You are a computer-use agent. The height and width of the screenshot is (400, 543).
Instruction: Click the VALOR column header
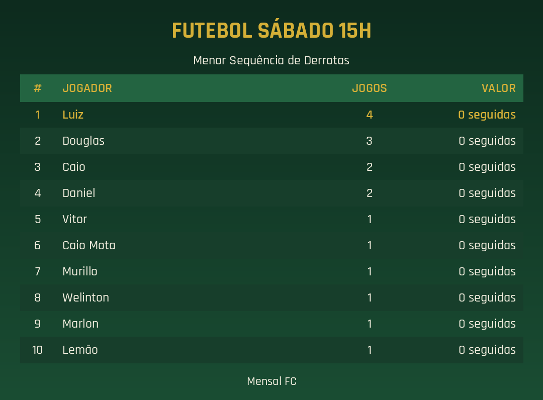[x=498, y=88]
